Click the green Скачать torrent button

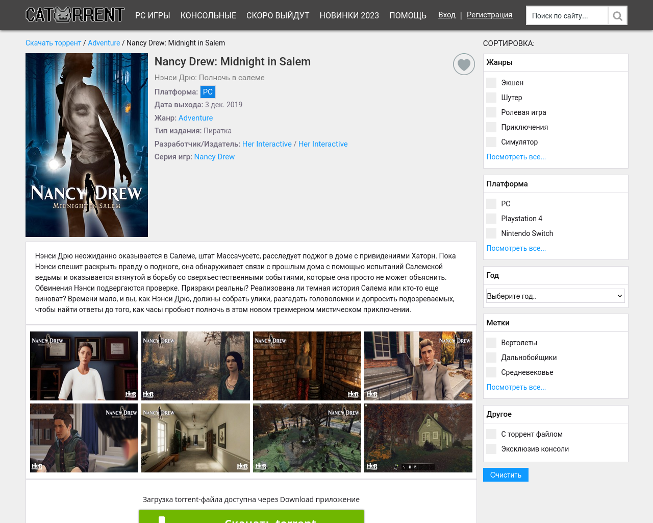pyautogui.click(x=252, y=516)
